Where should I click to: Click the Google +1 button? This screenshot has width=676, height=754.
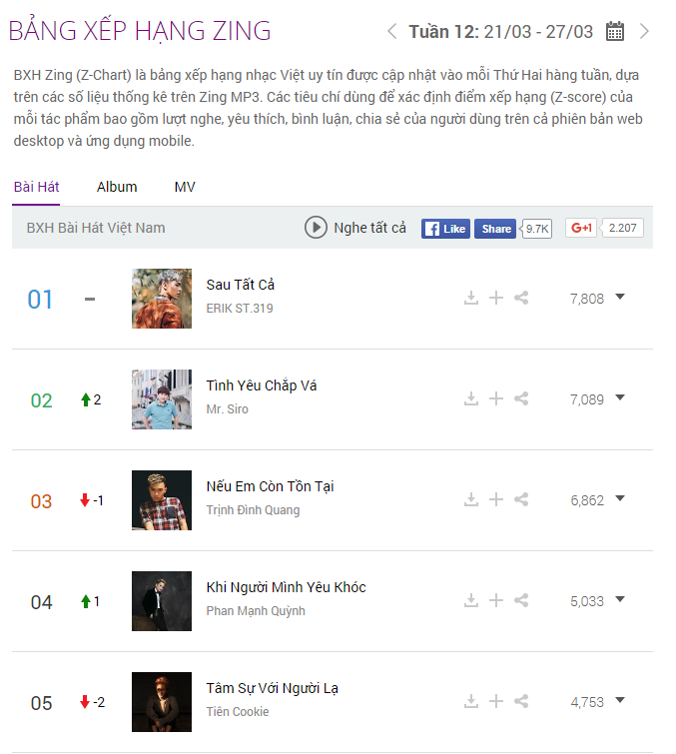(581, 228)
